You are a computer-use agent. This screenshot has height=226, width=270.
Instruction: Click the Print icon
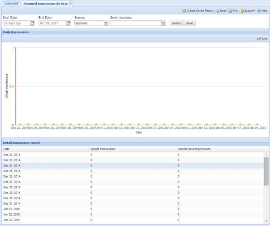pyautogui.click(x=230, y=11)
